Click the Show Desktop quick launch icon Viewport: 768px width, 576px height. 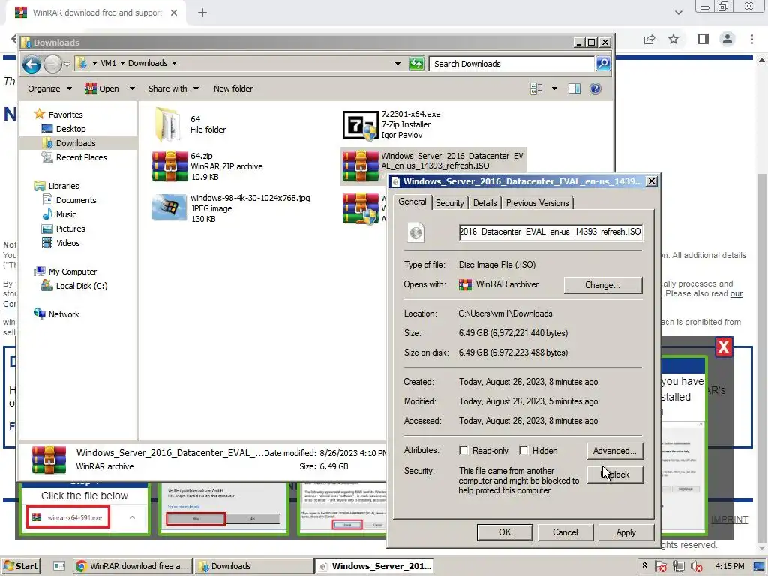(x=59, y=566)
